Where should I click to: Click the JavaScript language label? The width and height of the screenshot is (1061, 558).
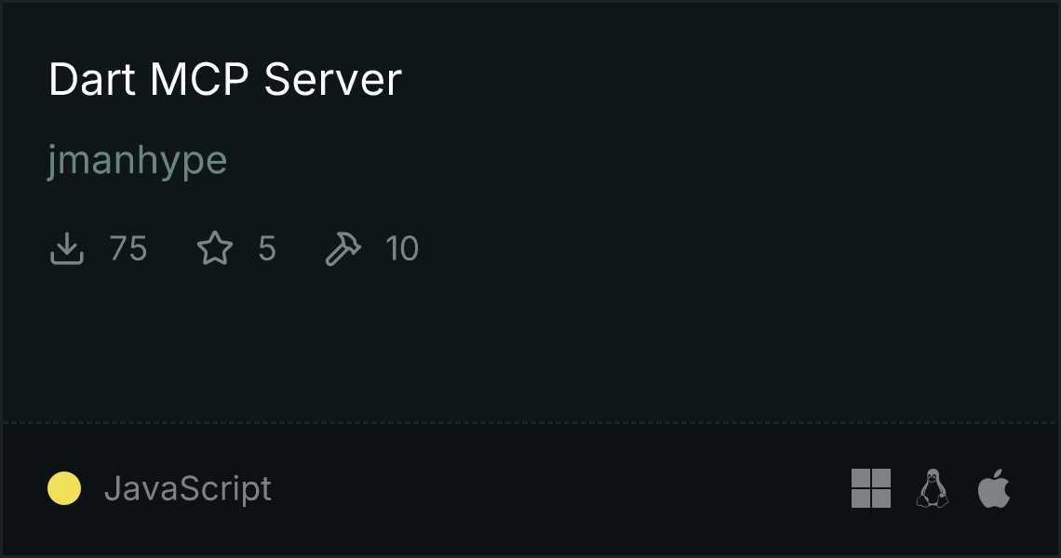(187, 488)
